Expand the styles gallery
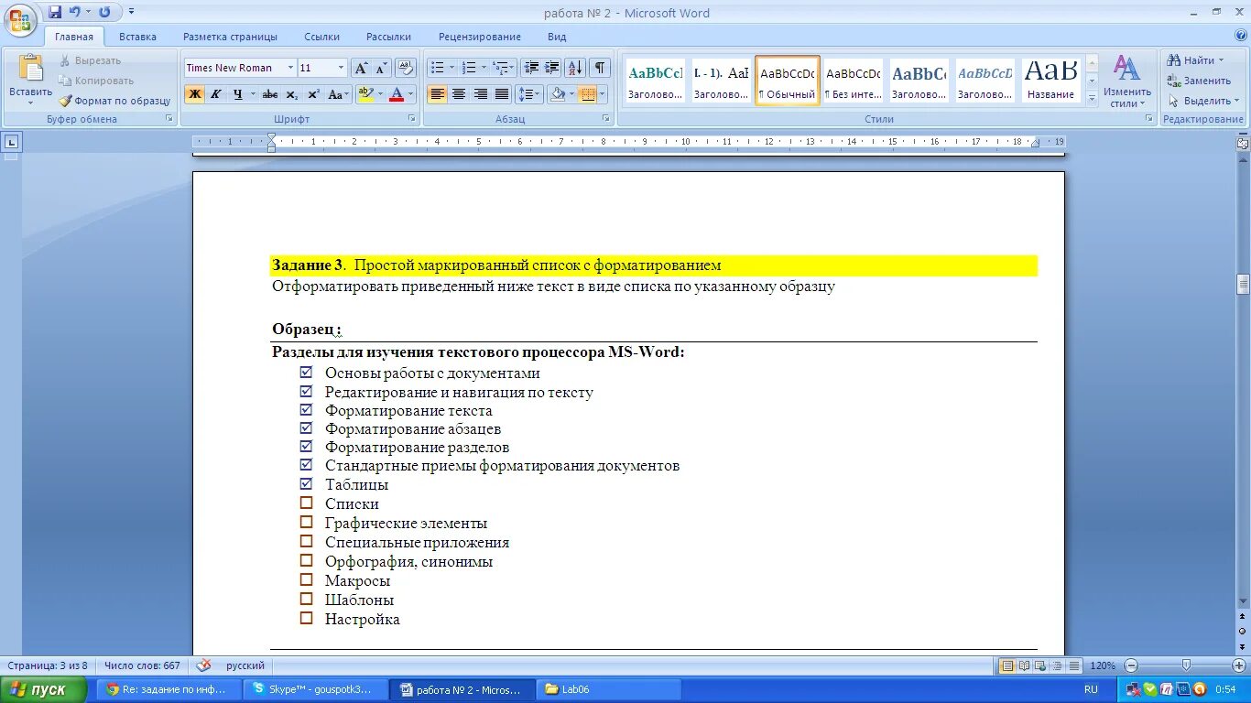Screen dimensions: 1251x703 click(x=1091, y=99)
